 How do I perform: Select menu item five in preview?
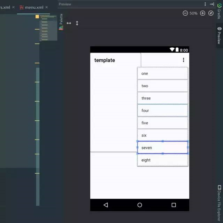coord(162,123)
